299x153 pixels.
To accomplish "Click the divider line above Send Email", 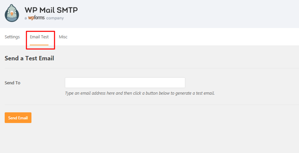I will tap(151, 105).
